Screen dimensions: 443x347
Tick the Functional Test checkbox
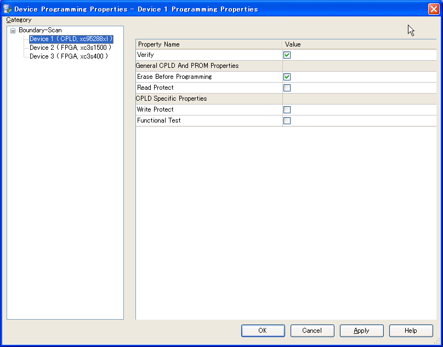(287, 121)
